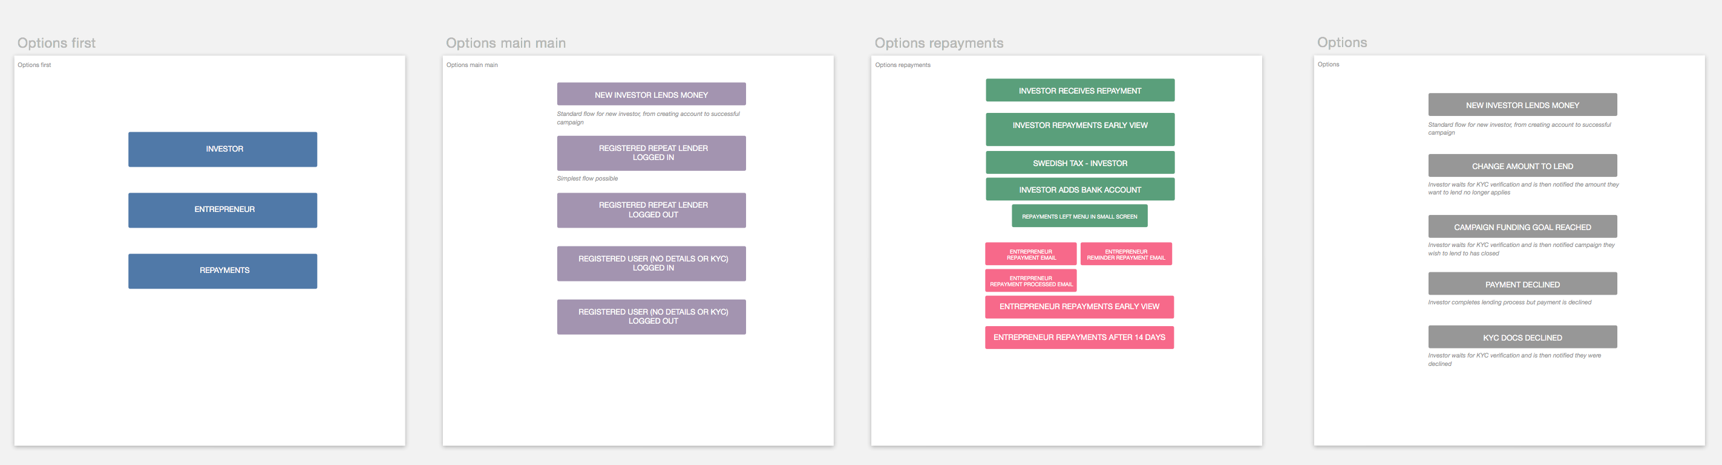
Task: Select the Options repayments artboard title
Action: [x=938, y=43]
